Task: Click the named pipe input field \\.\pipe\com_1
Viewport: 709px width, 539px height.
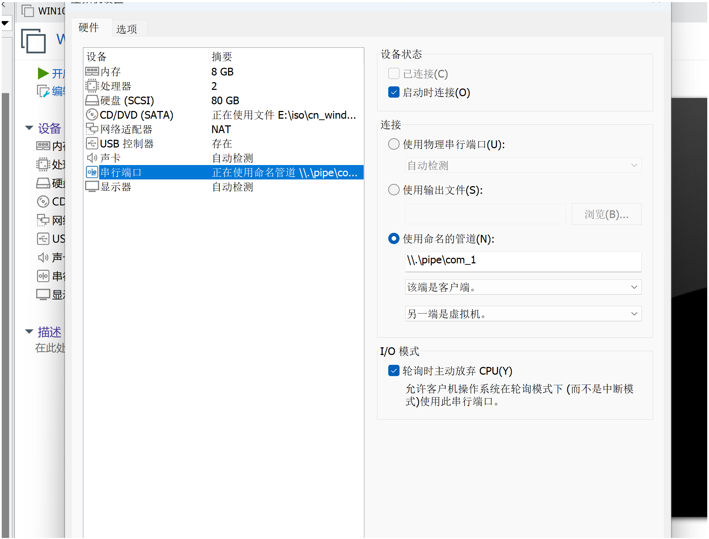Action: [x=523, y=262]
